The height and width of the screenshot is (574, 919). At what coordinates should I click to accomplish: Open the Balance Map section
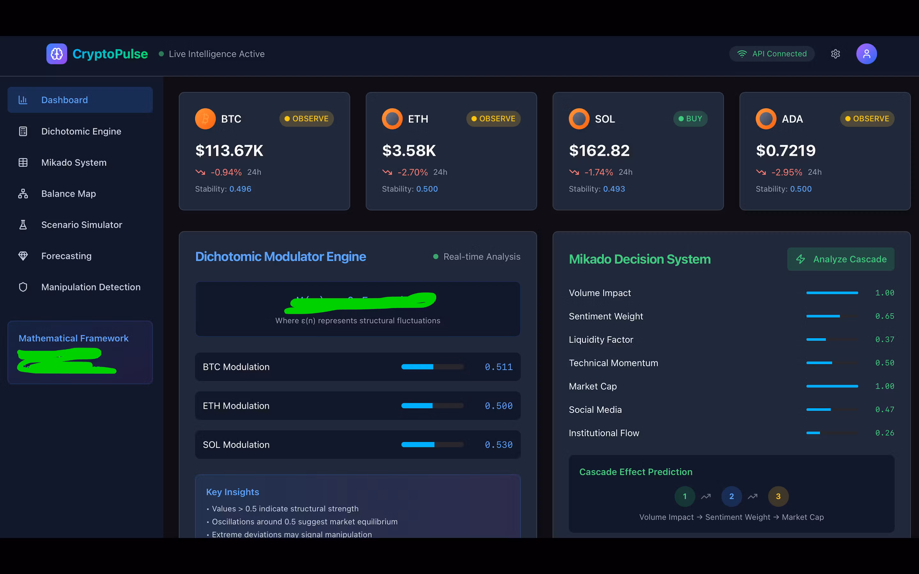coord(80,194)
